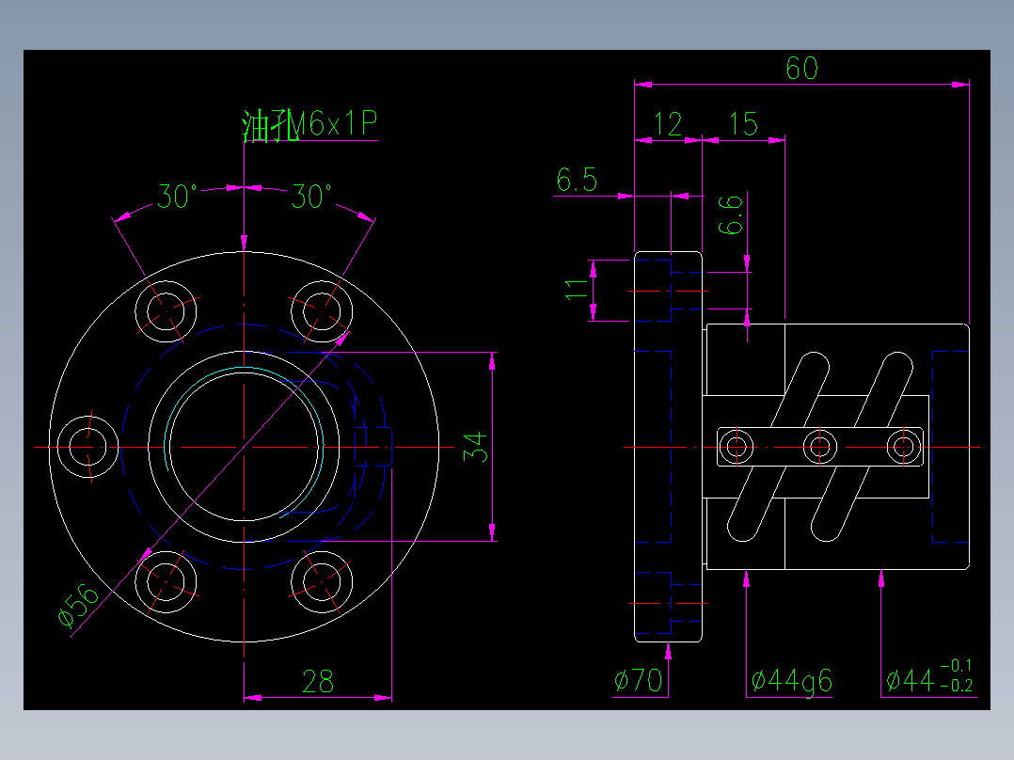Select the 34 vertical dimension text

(475, 446)
